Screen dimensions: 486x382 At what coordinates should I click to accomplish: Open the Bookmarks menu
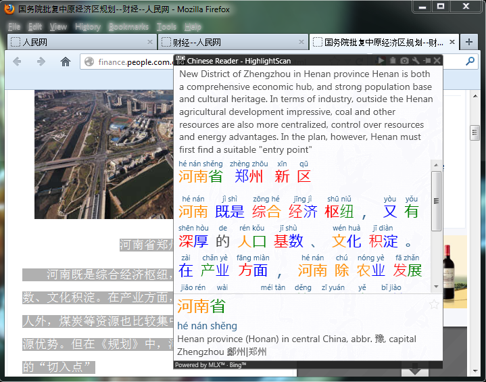pos(128,27)
